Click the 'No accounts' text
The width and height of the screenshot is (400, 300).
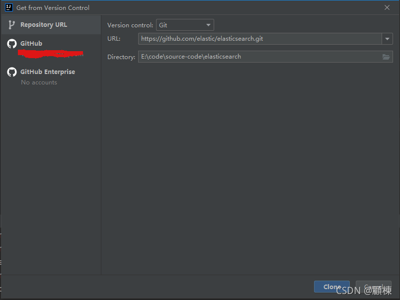pyautogui.click(x=39, y=82)
